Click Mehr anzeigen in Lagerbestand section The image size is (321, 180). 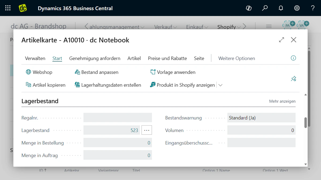click(x=282, y=101)
